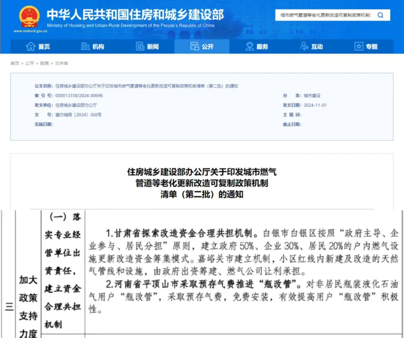Click the magnifier search icon
The height and width of the screenshot is (338, 404).
380,15
